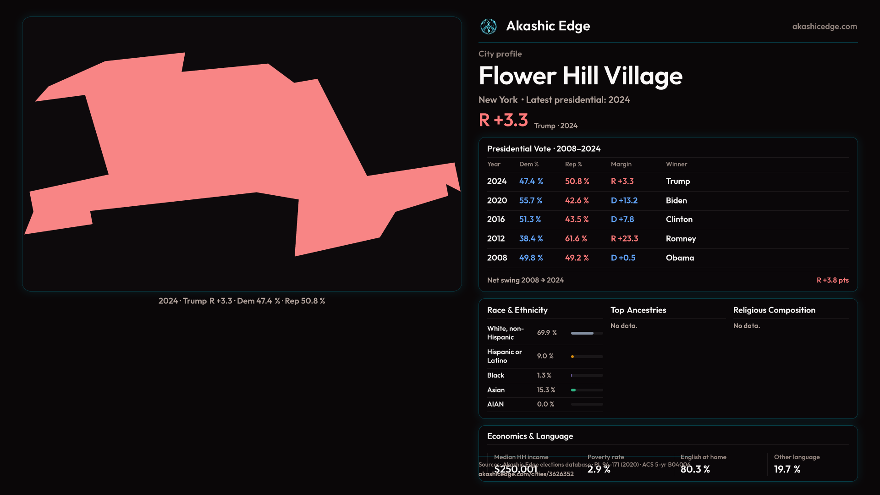
Task: Click the Akashic Edge logo icon
Action: [488, 27]
